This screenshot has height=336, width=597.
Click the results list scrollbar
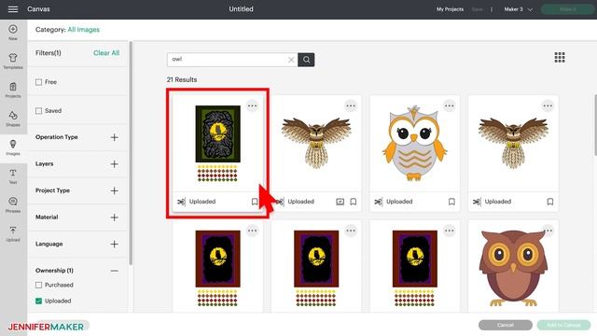(595, 125)
